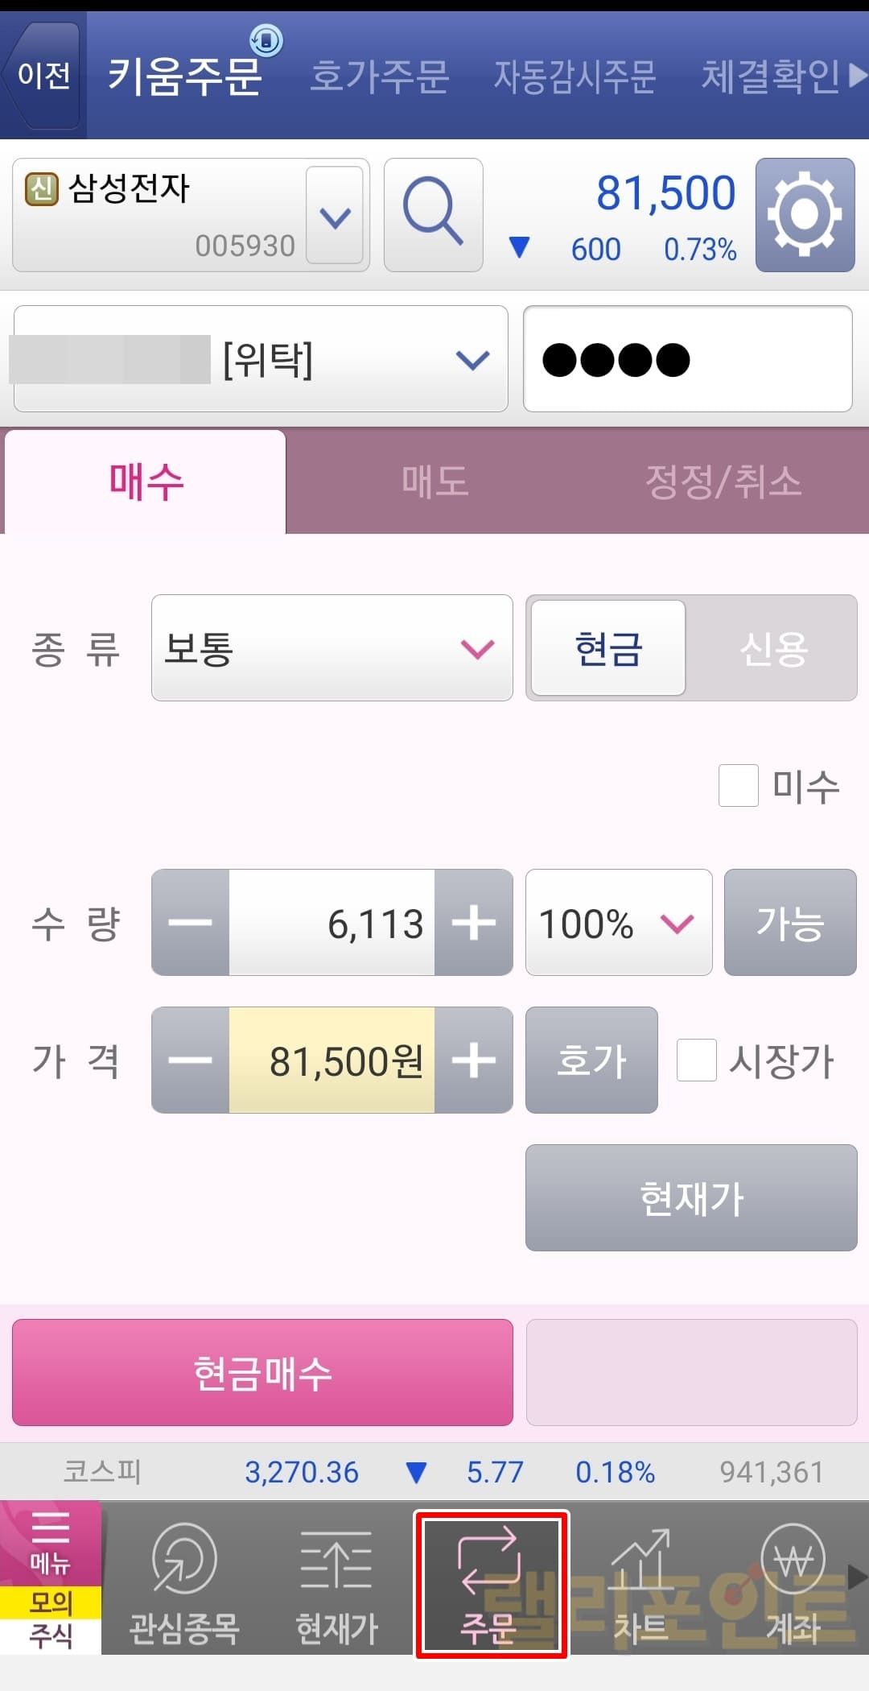The width and height of the screenshot is (869, 1691).
Task: Switch to the 매도 sell tab
Action: pos(434,482)
